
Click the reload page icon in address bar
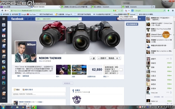(x=122, y=11)
